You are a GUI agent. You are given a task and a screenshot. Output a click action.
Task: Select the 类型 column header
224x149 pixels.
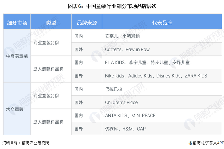click(51, 23)
